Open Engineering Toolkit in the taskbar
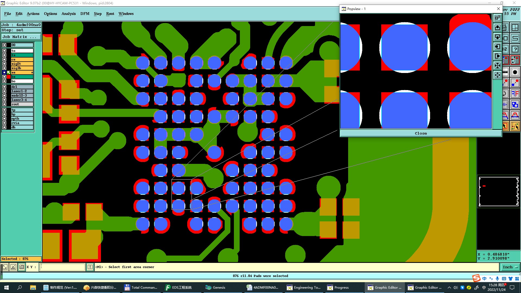 tap(304, 288)
